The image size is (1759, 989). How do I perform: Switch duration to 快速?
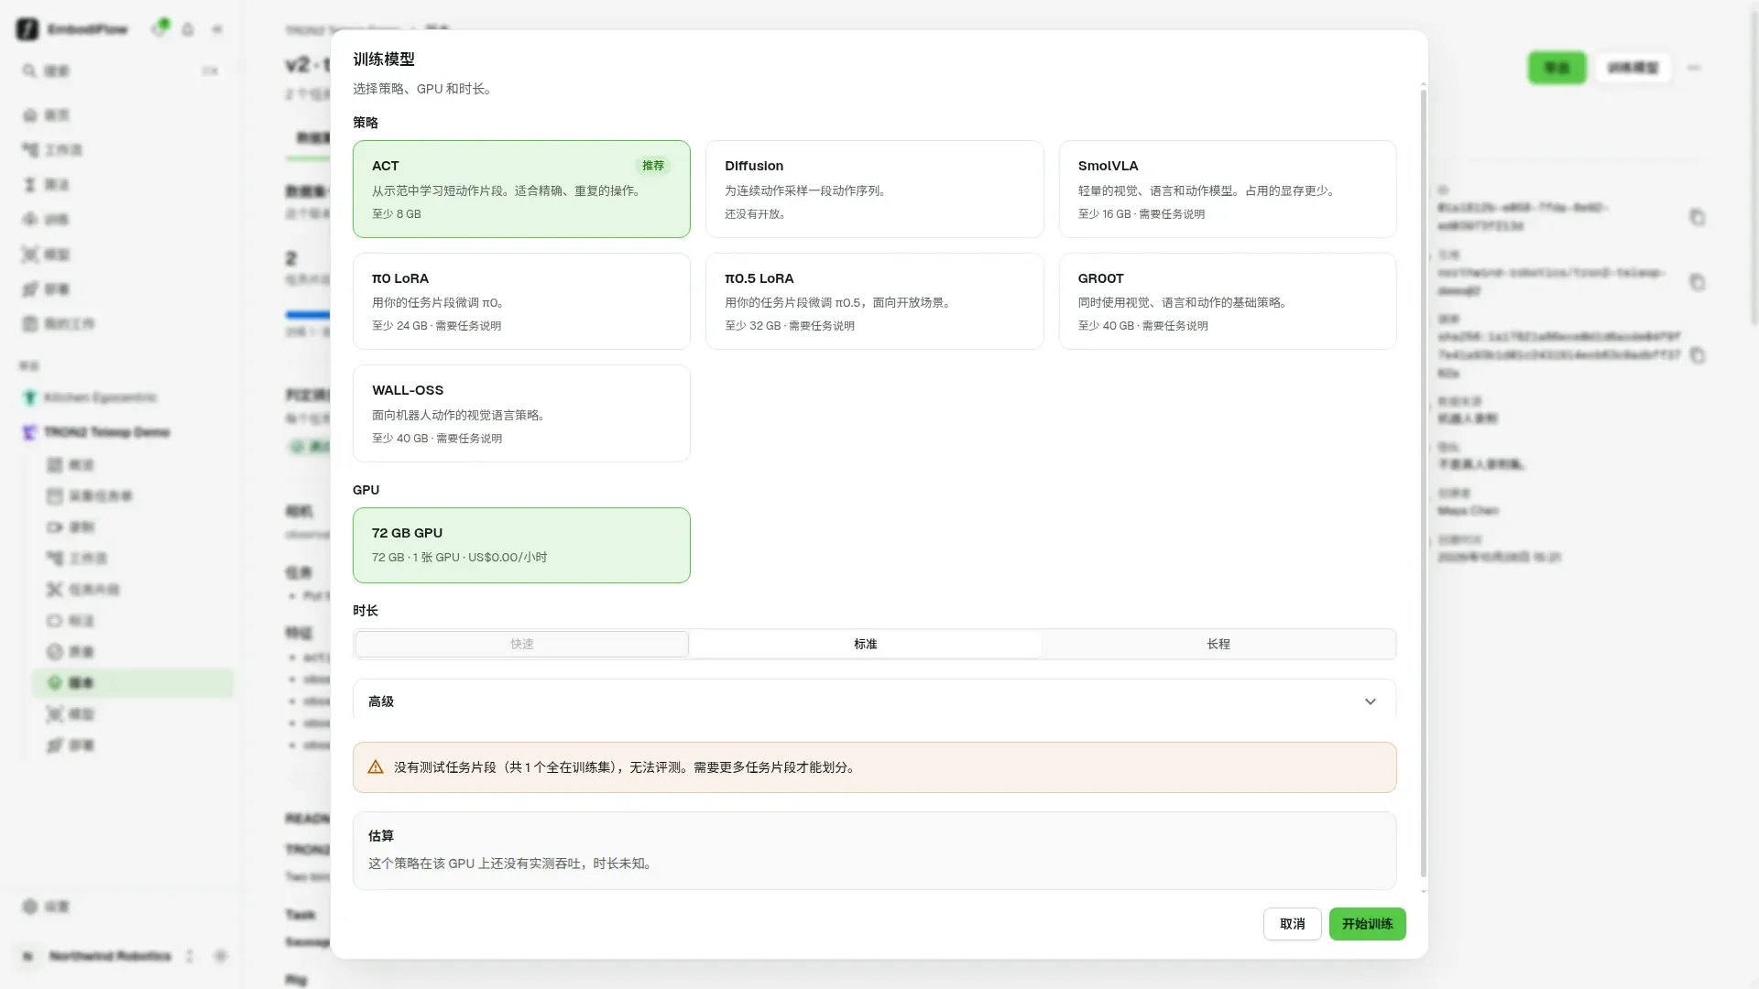(x=522, y=644)
